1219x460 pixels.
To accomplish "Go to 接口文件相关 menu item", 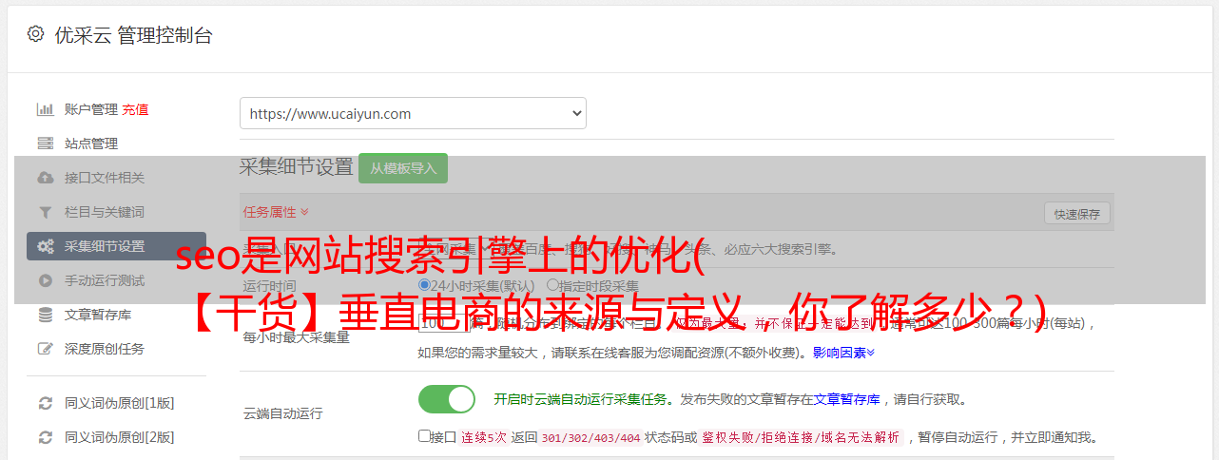I will pos(105,178).
